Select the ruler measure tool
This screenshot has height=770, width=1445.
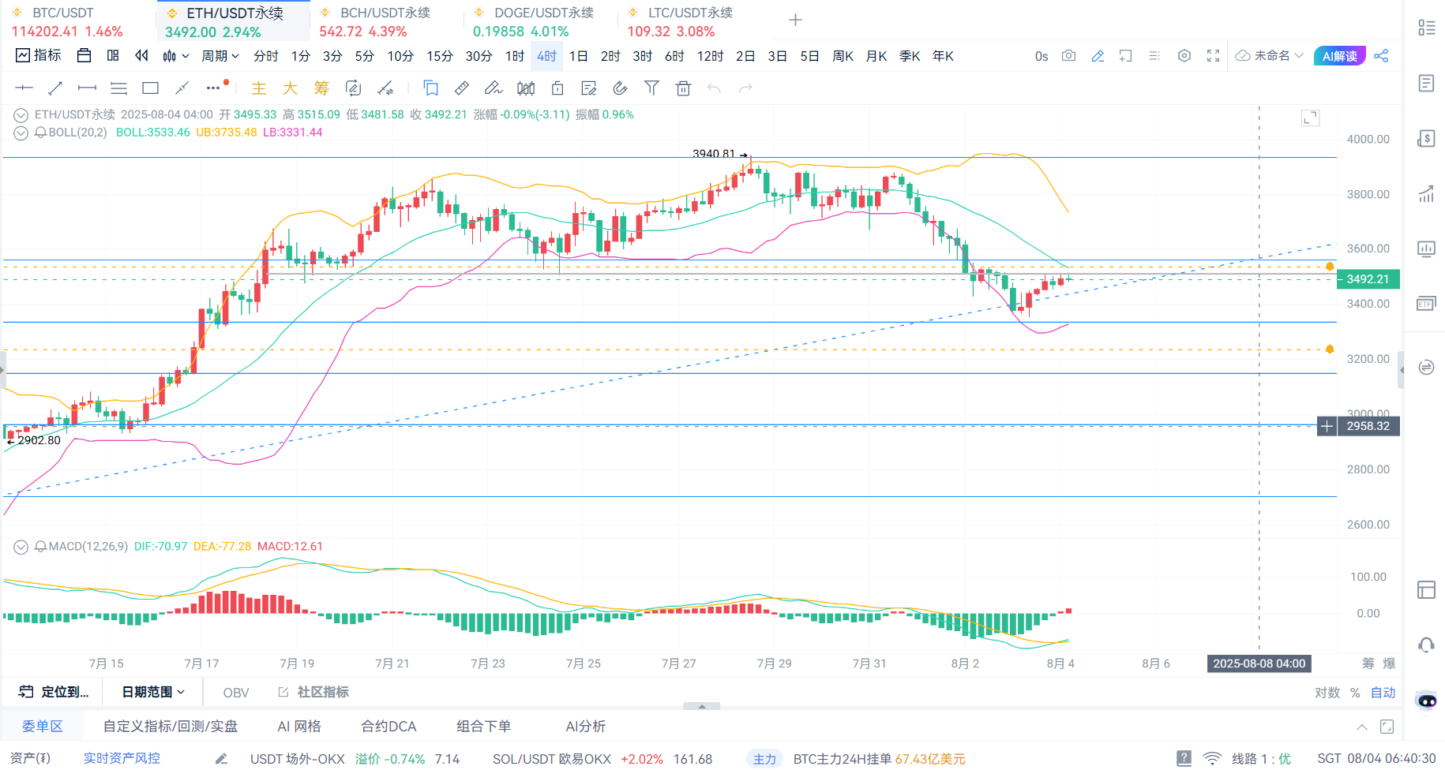(462, 88)
